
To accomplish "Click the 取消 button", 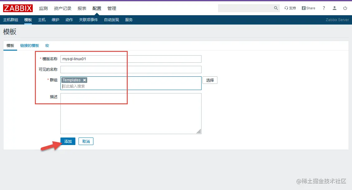I will [x=86, y=142].
